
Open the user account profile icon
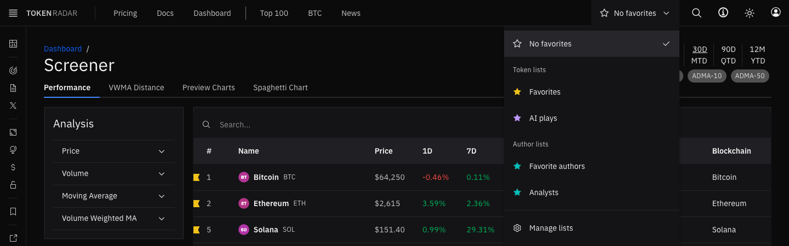point(776,13)
